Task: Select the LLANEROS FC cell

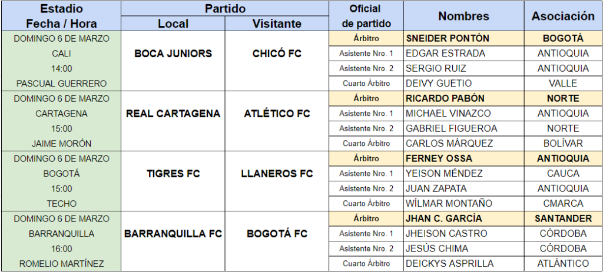Action: [277, 181]
